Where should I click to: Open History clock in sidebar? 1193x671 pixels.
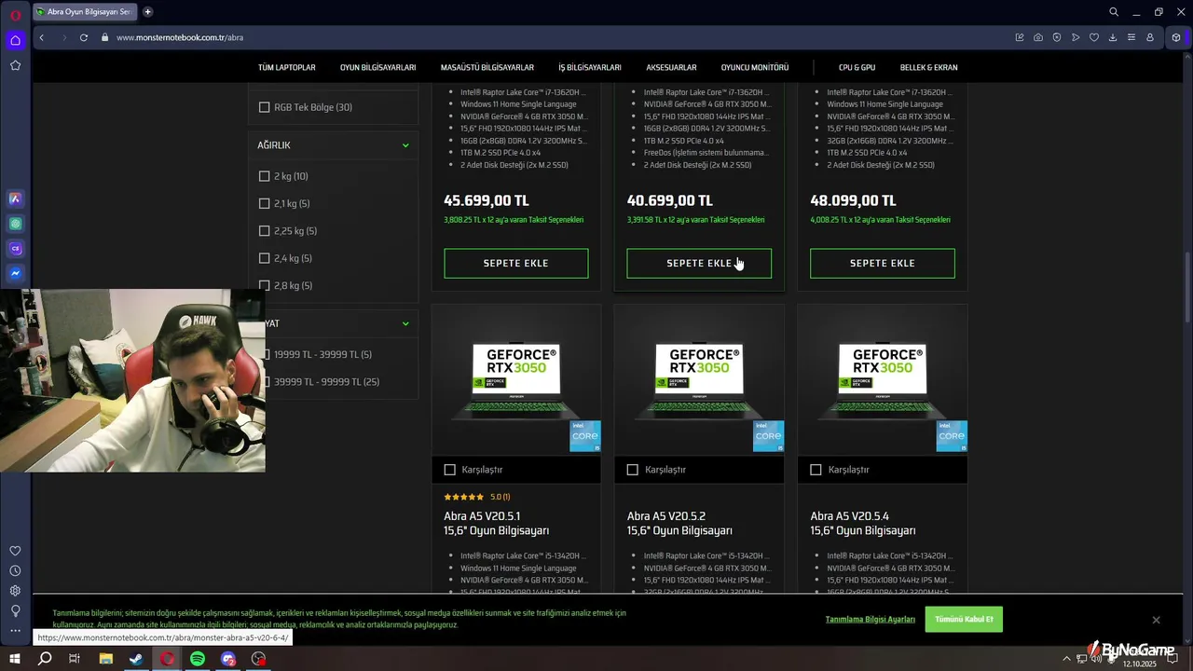point(15,570)
